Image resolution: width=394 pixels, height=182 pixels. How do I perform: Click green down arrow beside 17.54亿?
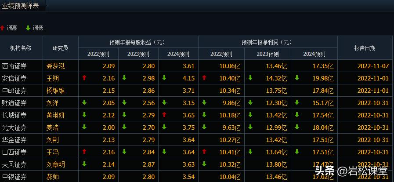click(x=297, y=115)
